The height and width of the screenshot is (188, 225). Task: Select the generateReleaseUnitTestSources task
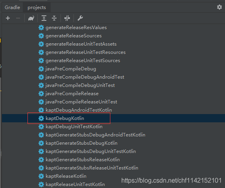coord(83,61)
